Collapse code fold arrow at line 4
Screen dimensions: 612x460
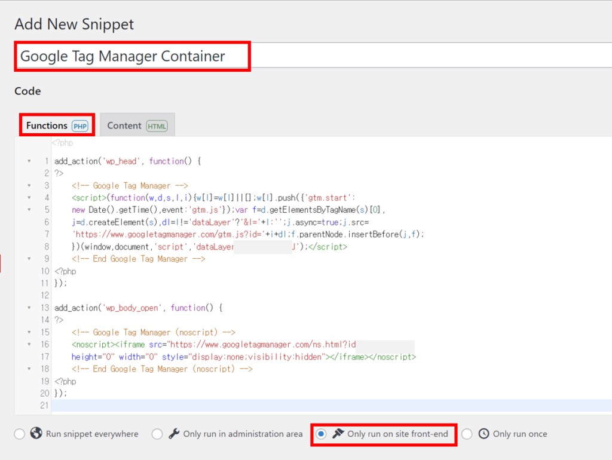tap(29, 198)
